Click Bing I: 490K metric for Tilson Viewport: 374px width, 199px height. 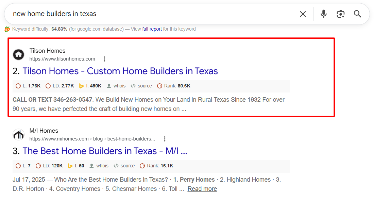90,86
